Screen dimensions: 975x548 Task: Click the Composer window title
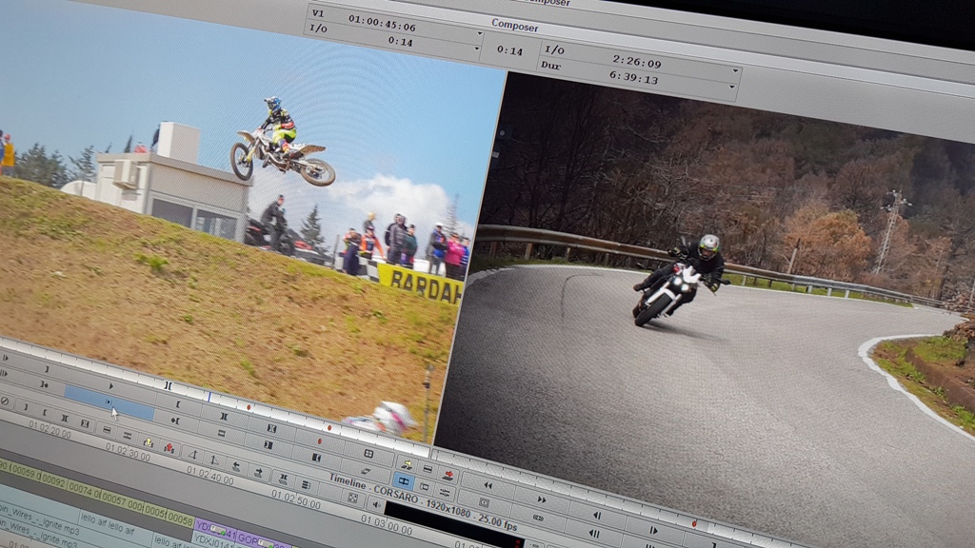(514, 26)
